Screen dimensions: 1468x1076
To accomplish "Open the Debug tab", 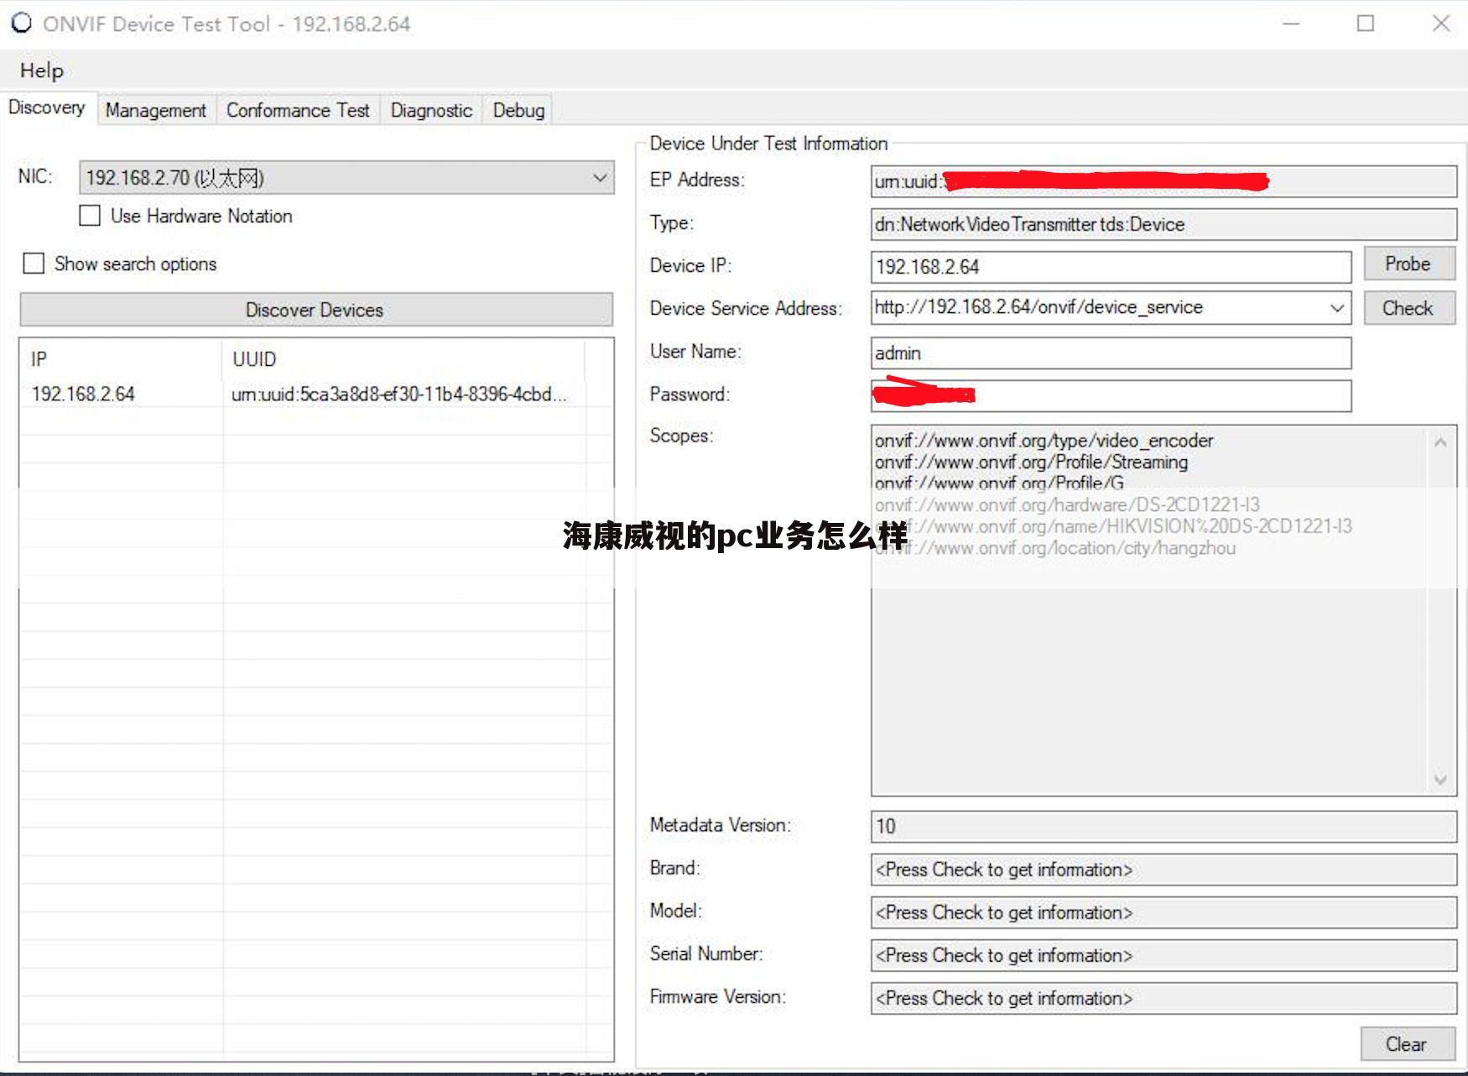I will coord(518,110).
